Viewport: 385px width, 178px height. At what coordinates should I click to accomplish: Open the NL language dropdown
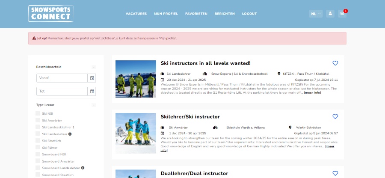point(315,14)
